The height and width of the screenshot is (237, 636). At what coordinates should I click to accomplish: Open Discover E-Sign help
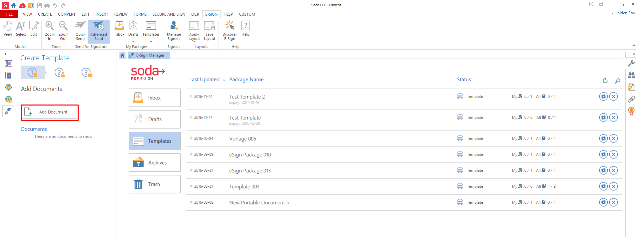click(230, 30)
